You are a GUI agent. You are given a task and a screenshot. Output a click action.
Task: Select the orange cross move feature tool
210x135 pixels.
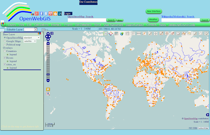167,33
